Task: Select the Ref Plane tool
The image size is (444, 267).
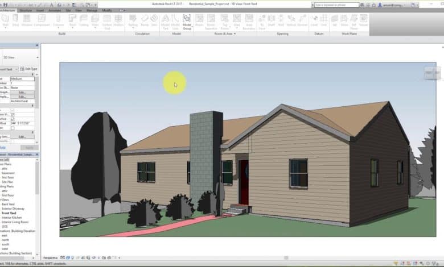Action: coord(353,22)
